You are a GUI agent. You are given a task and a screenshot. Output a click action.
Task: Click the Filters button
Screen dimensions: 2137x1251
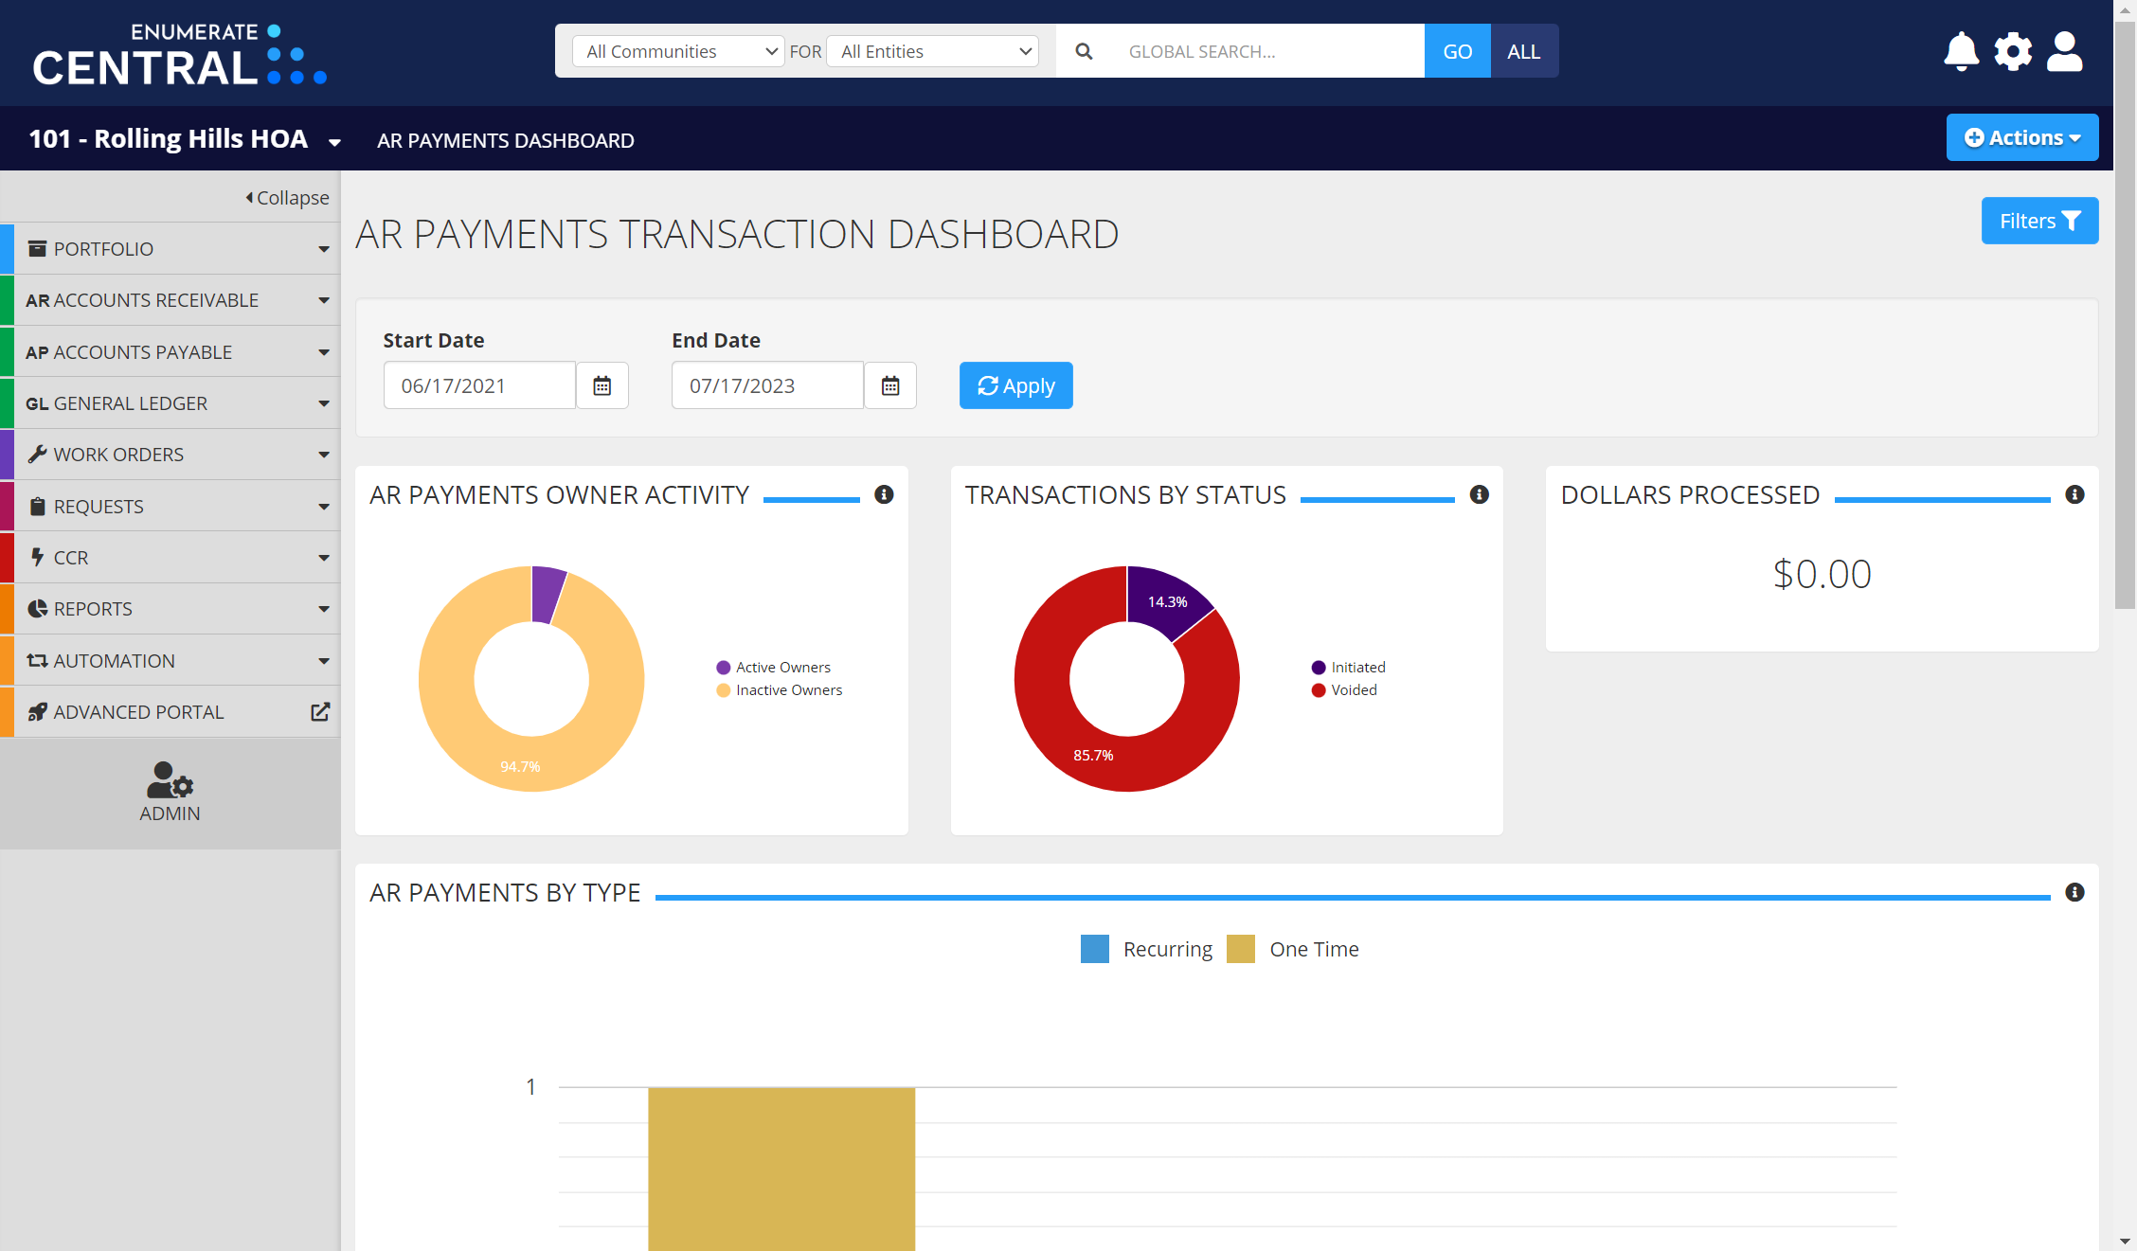tap(2039, 221)
